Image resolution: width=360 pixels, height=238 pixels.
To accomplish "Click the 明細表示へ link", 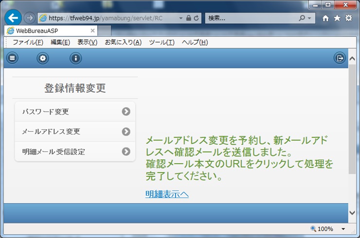I will [167, 194].
